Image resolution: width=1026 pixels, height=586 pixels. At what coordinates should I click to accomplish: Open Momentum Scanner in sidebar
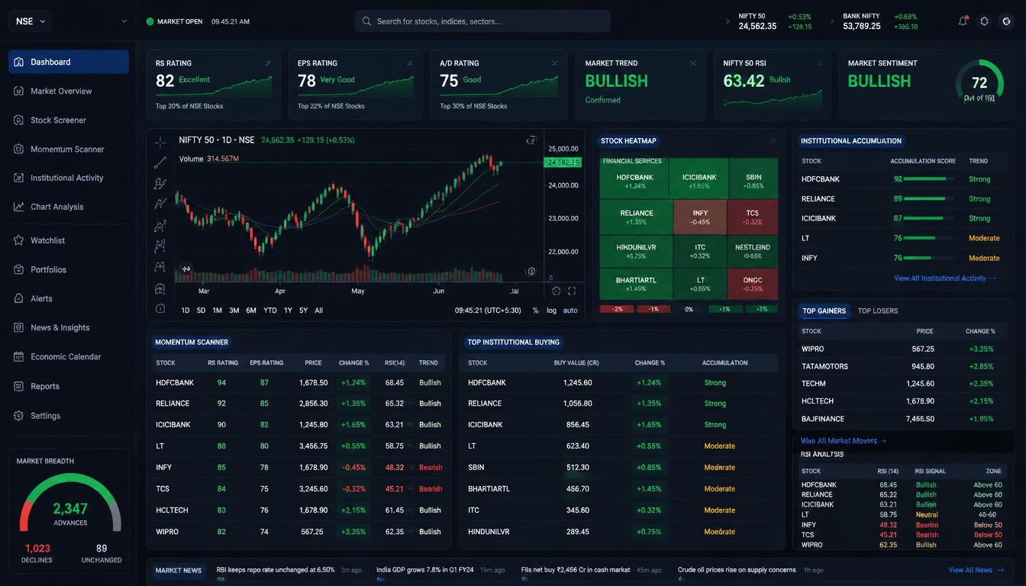[x=67, y=149]
